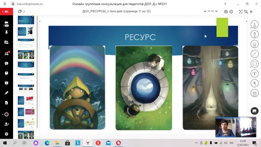This screenshot has width=261, height=147.
Task: Collapse the thumbnail panel with left arrow
Action: (39, 21)
